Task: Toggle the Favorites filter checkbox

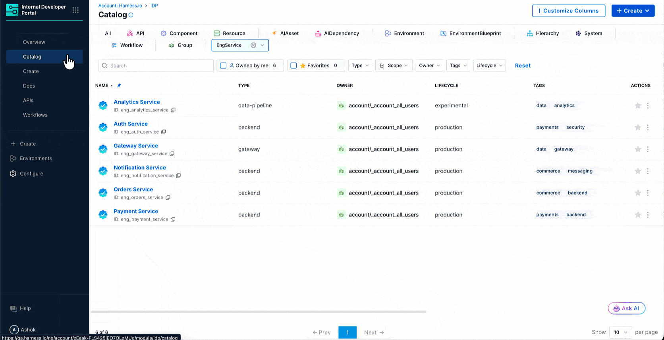Action: (294, 66)
